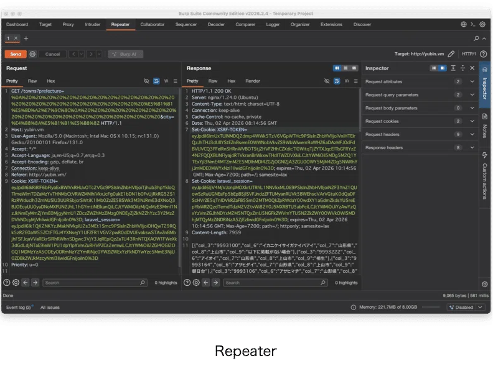Open Burp settings gear in top bar

[482, 24]
